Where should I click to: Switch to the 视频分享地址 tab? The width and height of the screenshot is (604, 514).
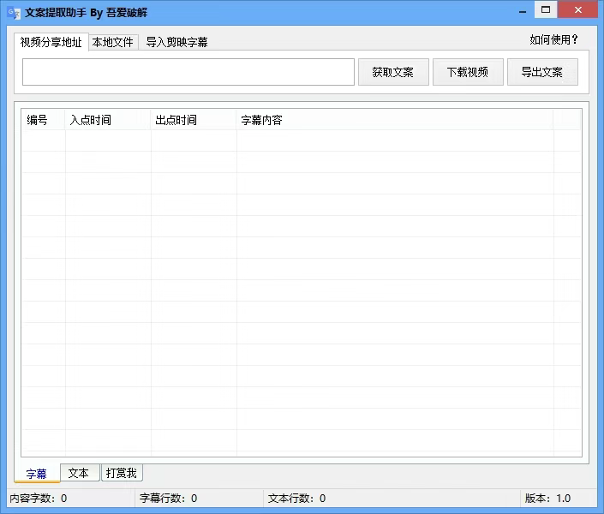(51, 42)
